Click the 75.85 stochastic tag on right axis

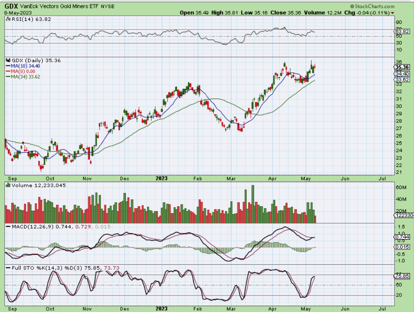point(402,276)
